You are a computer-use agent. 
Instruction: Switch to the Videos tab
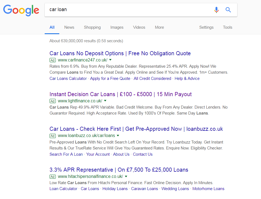point(139,27)
